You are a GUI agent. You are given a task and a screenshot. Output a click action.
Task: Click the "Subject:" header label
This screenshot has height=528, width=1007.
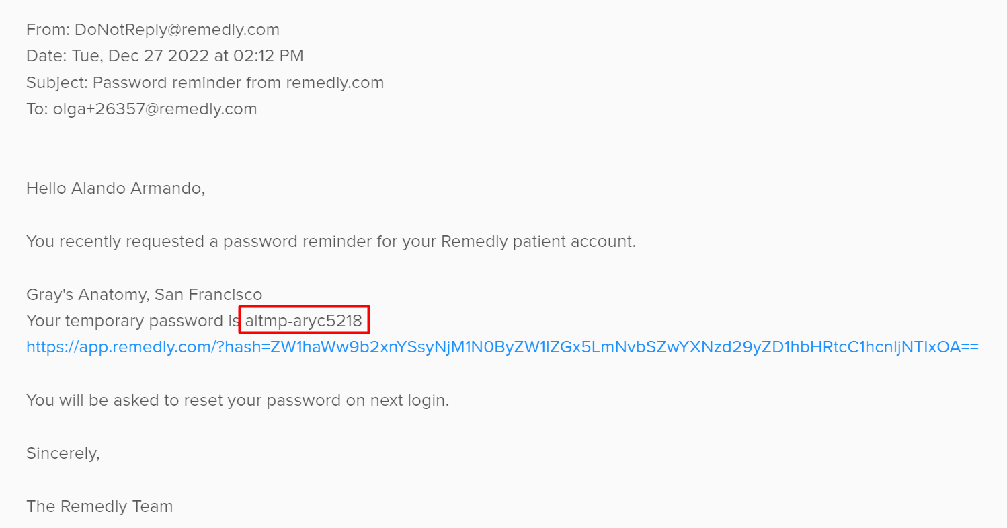coord(57,83)
